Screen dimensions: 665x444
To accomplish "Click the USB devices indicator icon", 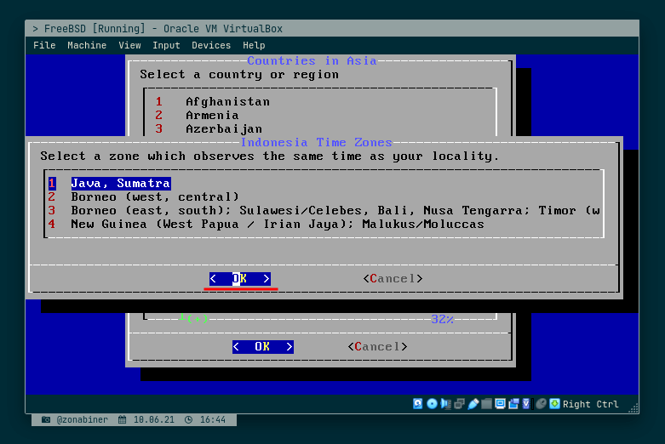I will (473, 404).
